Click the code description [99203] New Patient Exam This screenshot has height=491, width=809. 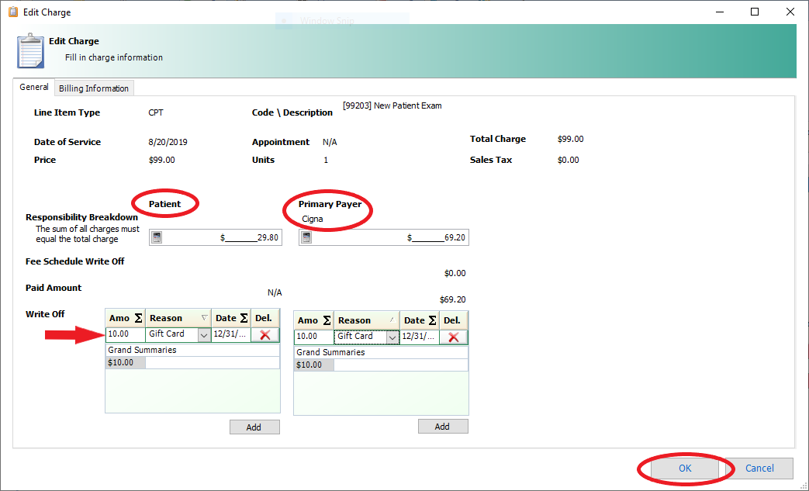point(392,105)
